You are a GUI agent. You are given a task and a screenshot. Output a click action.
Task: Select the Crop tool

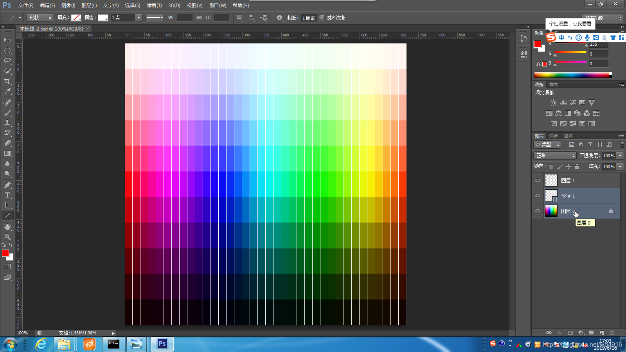click(x=7, y=81)
